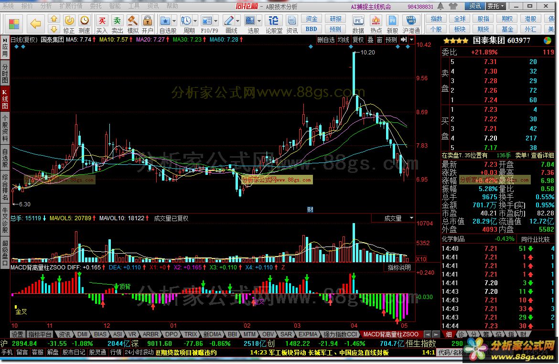Go back with the yellow left arrow
The height and width of the screenshot is (364, 559).
(35, 24)
